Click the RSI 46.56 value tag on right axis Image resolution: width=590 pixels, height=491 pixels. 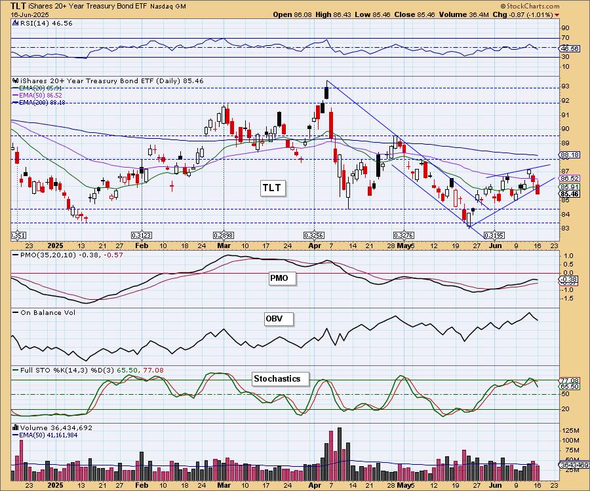[x=569, y=48]
